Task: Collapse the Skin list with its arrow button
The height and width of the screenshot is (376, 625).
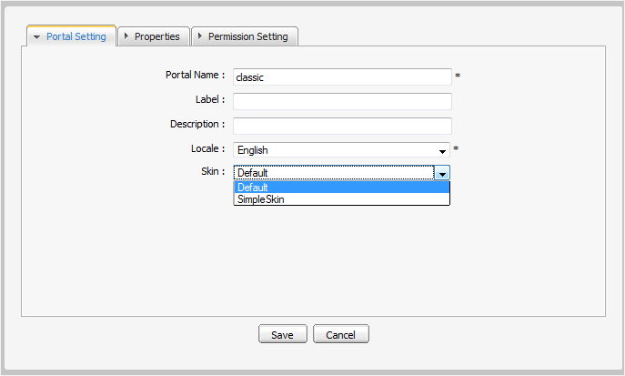Action: (x=442, y=173)
